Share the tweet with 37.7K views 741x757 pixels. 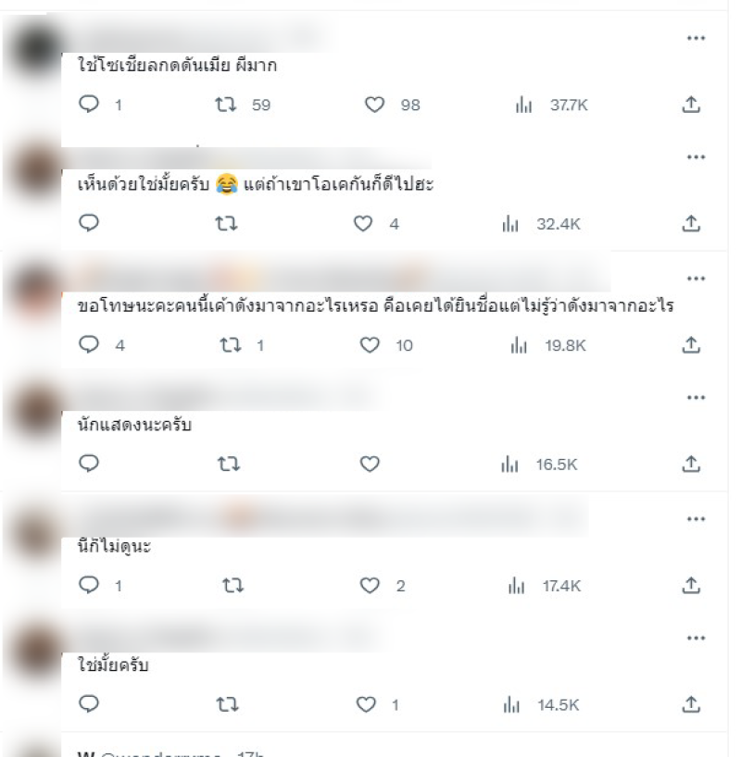(691, 105)
